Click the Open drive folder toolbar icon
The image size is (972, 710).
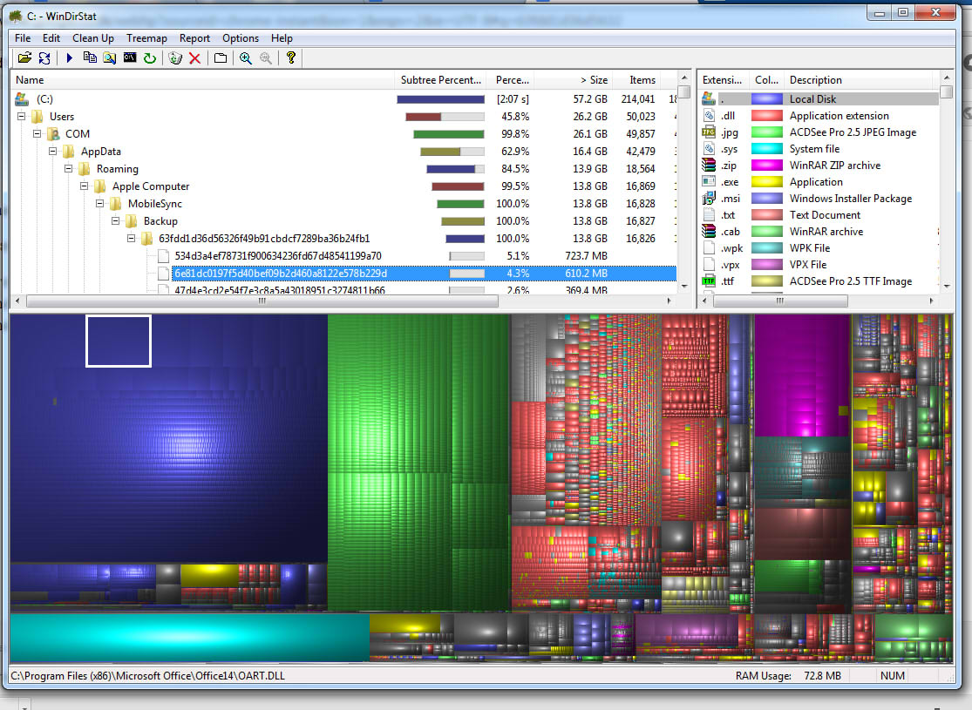[24, 57]
